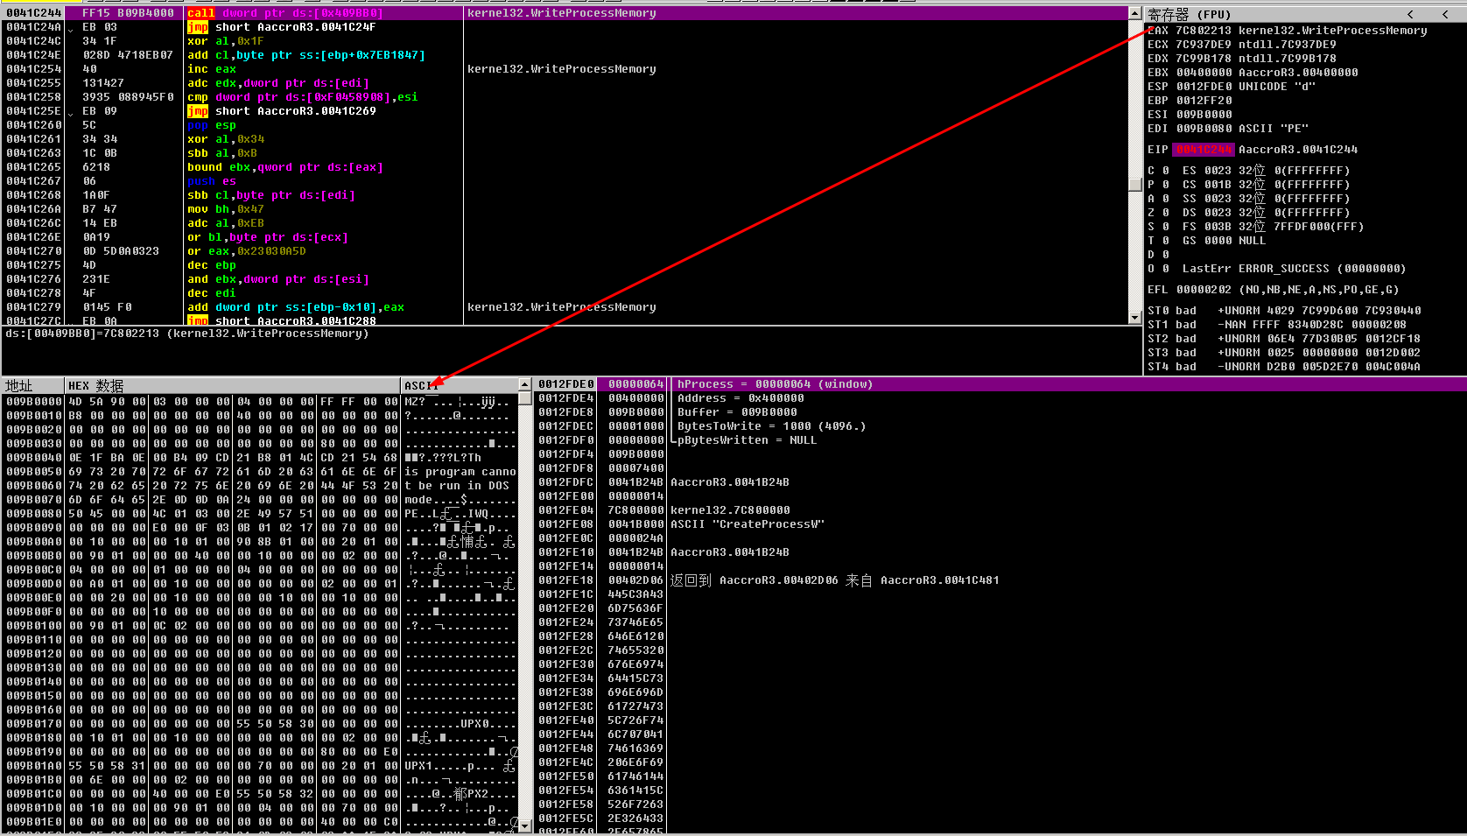The height and width of the screenshot is (836, 1467).
Task: Select jmp short AaccroR3.0041C24F instruction
Action: point(281,27)
